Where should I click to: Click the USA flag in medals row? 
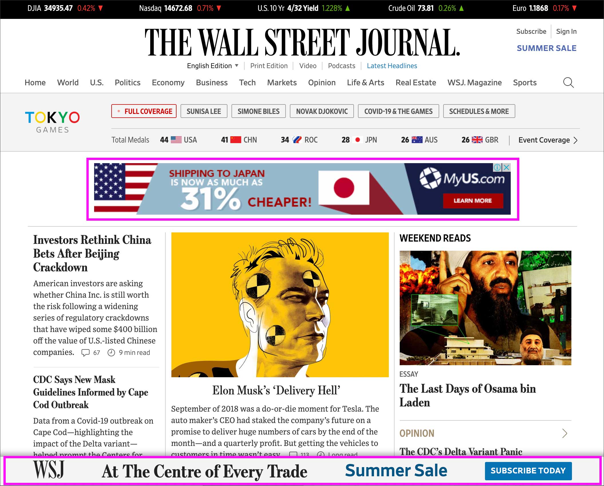tap(176, 140)
